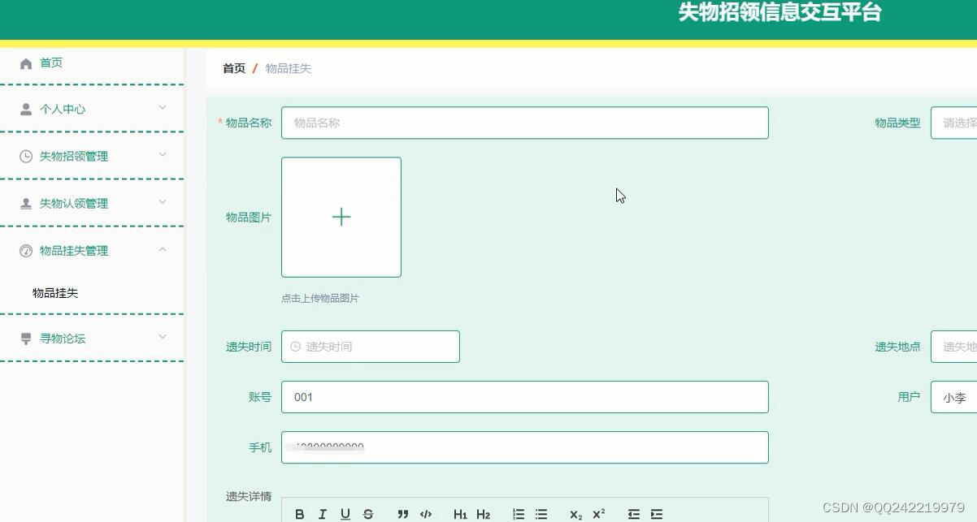
Task: Click the 账号 field showing 001
Action: click(x=525, y=397)
